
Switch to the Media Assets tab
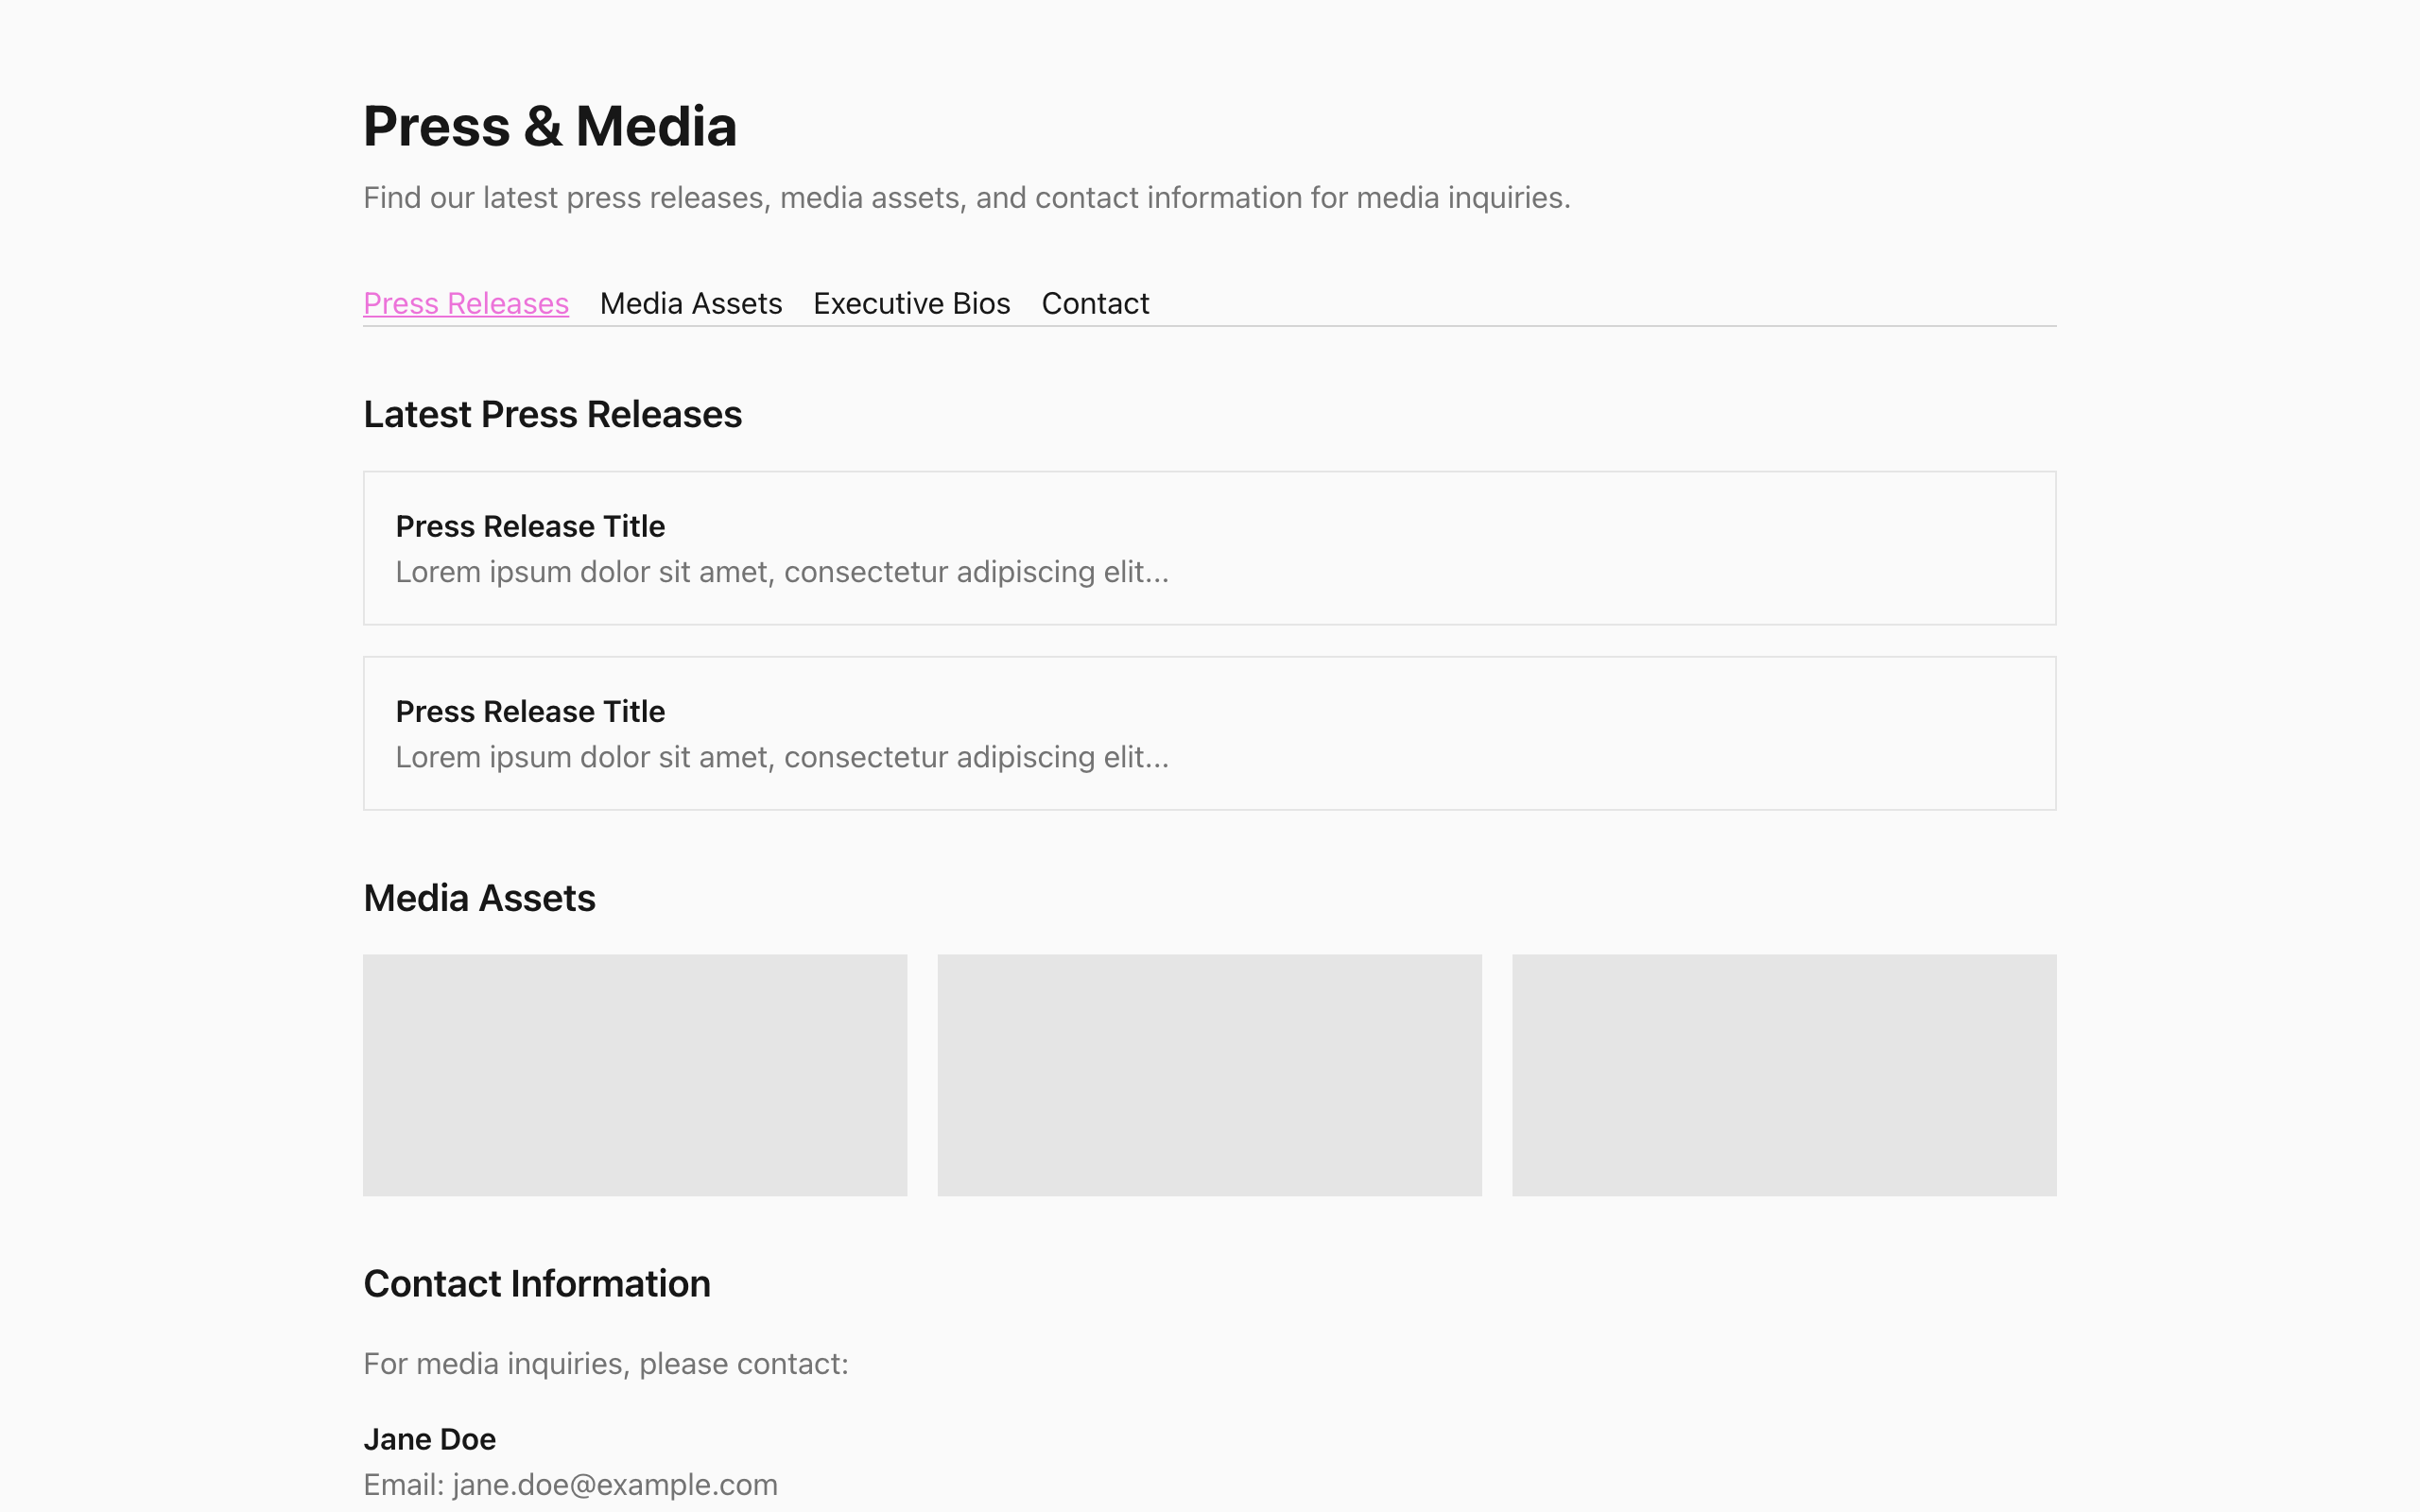click(691, 303)
